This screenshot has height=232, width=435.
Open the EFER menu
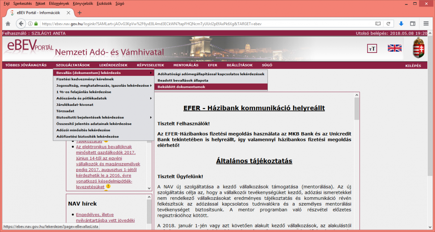pos(212,65)
